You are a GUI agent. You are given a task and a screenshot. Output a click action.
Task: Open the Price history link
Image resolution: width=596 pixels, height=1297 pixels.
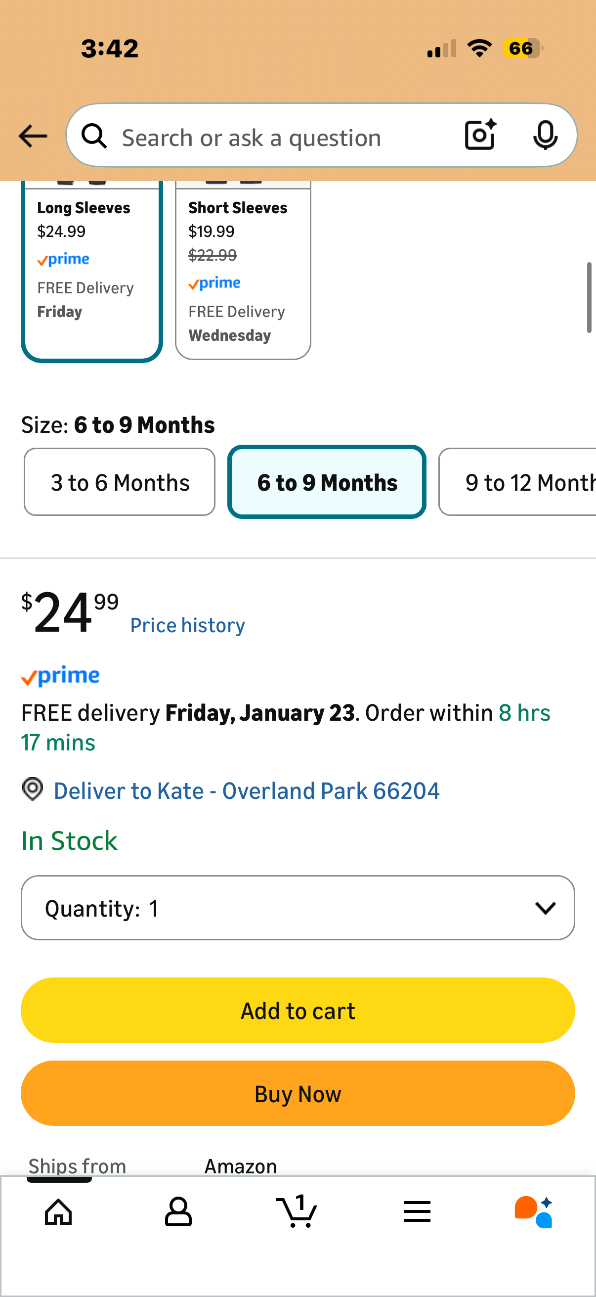[188, 625]
